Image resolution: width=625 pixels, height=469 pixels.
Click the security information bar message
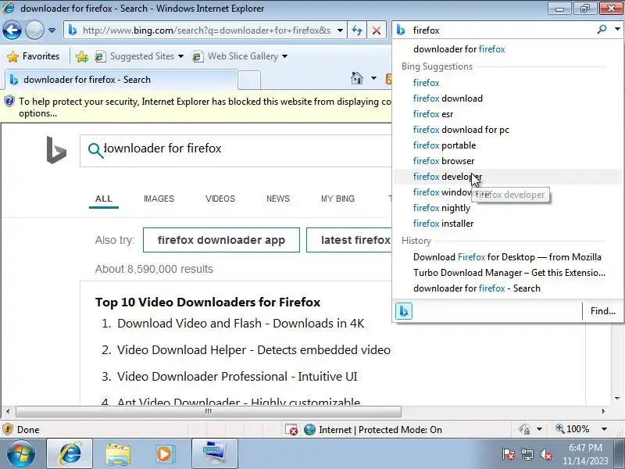(x=198, y=107)
